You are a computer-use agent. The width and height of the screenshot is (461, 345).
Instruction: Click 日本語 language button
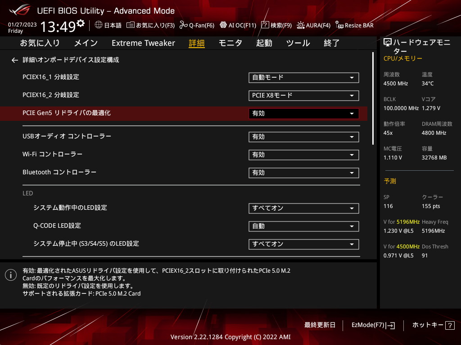click(113, 25)
